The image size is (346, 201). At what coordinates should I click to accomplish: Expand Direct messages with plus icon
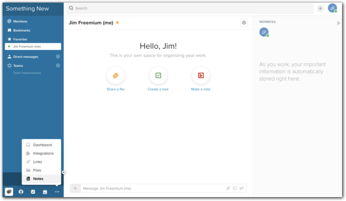click(58, 56)
